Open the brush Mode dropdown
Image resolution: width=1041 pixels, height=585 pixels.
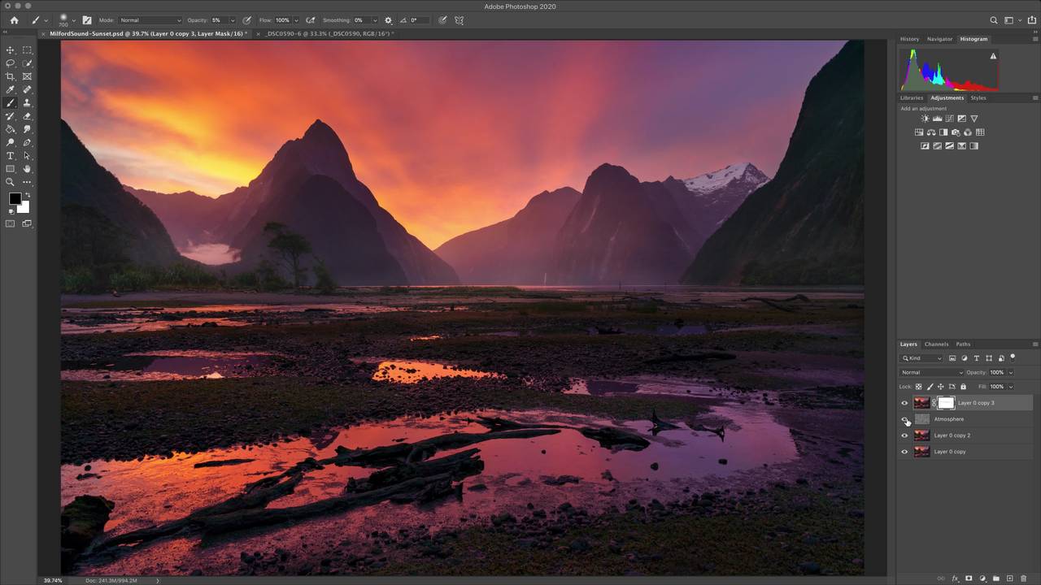click(150, 20)
